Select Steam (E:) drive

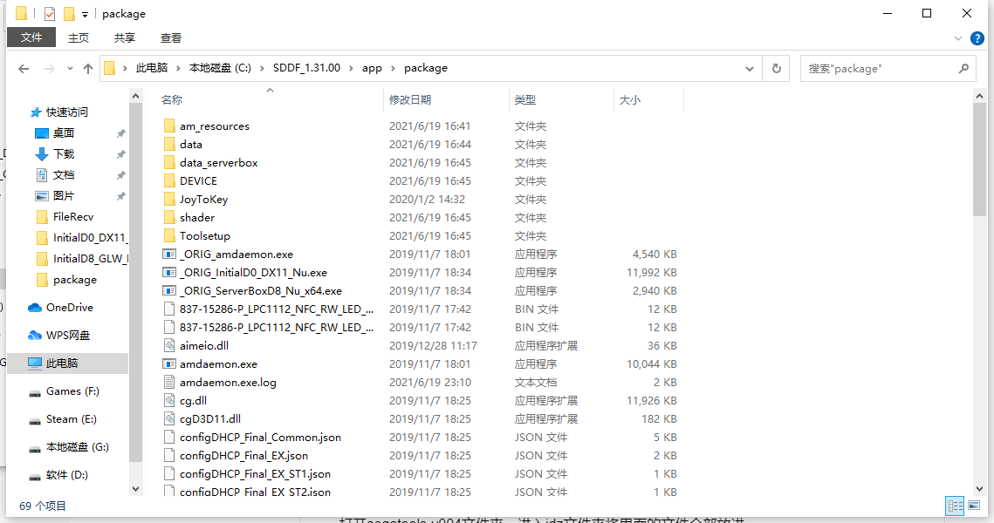click(x=71, y=418)
